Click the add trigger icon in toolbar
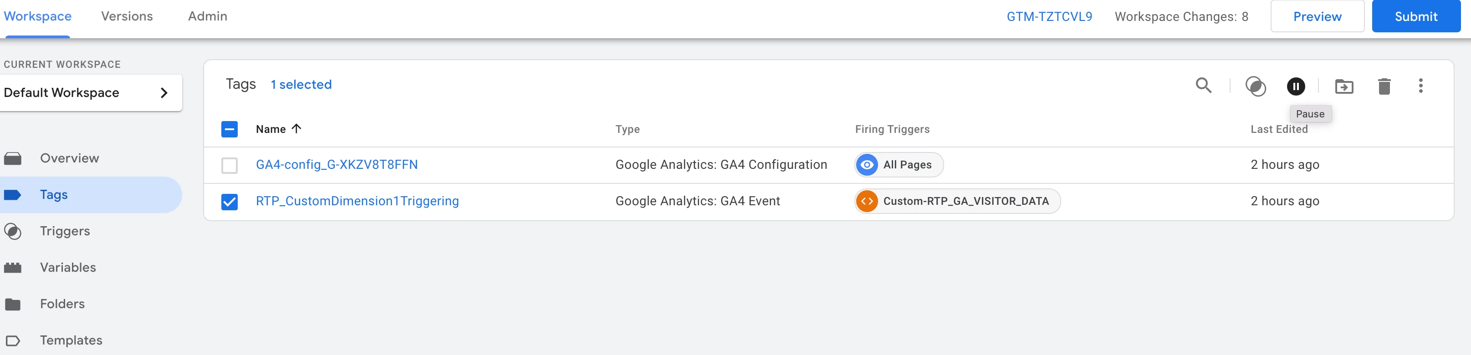Viewport: 1471px width, 355px height. pyautogui.click(x=1255, y=86)
